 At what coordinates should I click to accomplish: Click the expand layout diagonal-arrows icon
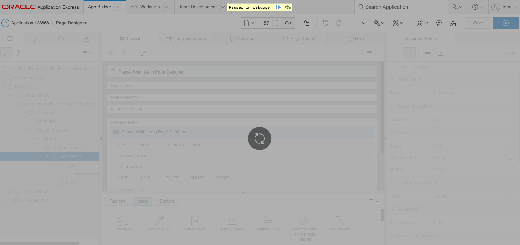(x=143, y=53)
